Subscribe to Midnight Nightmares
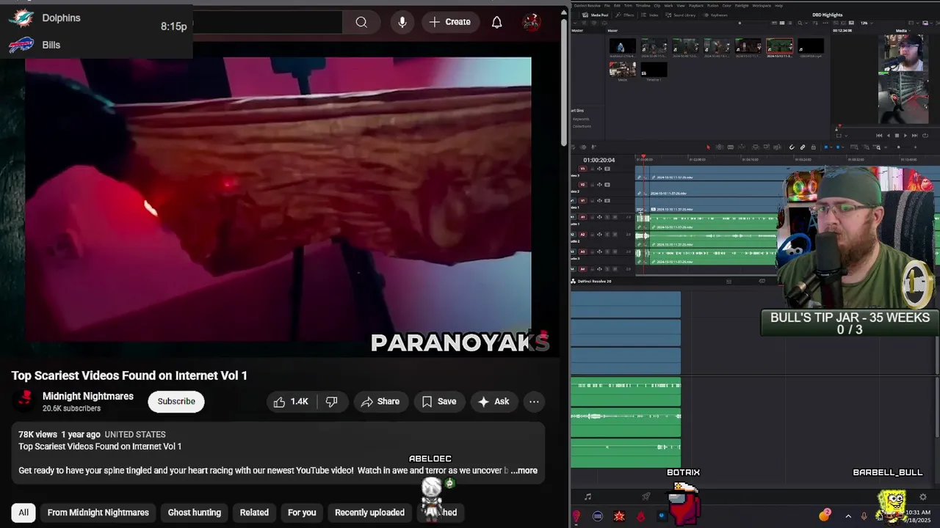Image resolution: width=940 pixels, height=528 pixels. click(x=176, y=401)
